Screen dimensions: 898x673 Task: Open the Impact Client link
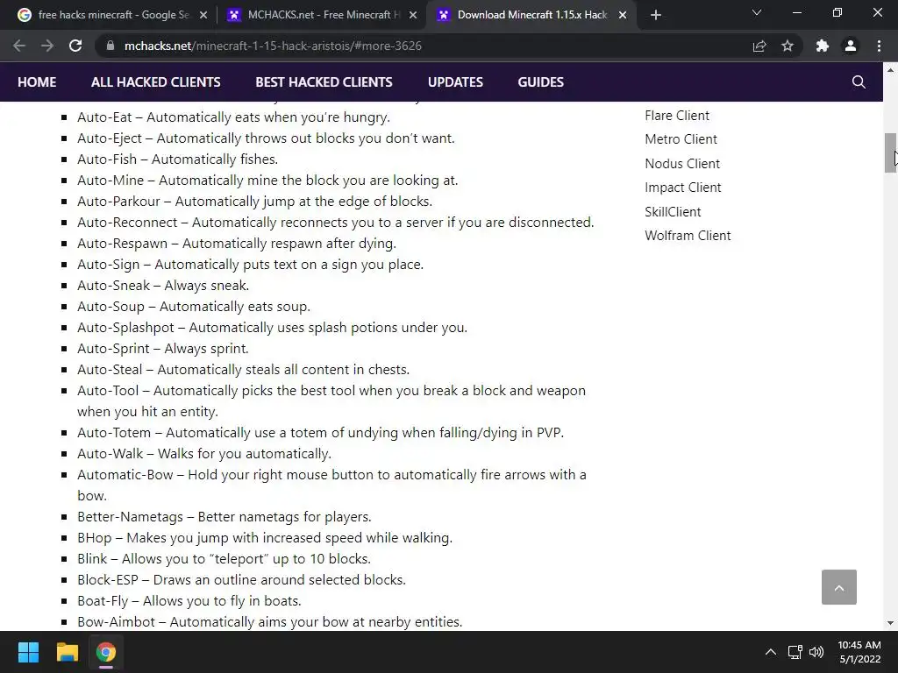682,188
